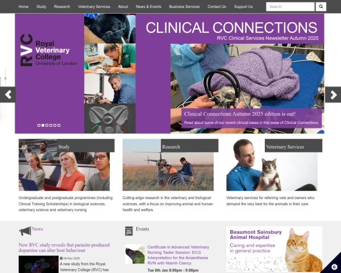Open the News & Events menu item
Image resolution: width=341 pixels, height=273 pixels.
(x=148, y=7)
